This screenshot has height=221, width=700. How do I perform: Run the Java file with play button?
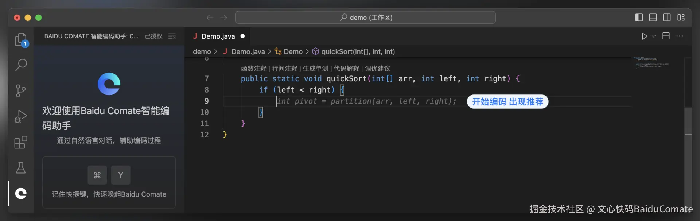(645, 36)
